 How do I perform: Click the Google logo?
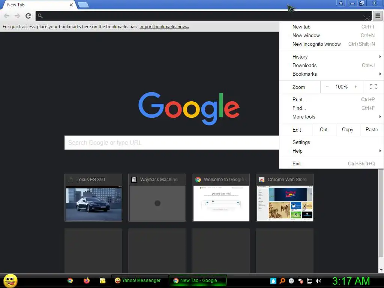(189, 108)
